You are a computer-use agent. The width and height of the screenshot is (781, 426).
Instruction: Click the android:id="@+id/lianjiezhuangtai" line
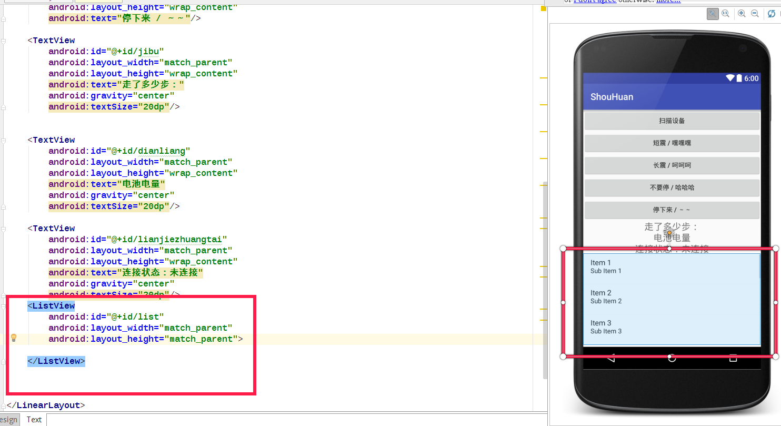point(138,240)
